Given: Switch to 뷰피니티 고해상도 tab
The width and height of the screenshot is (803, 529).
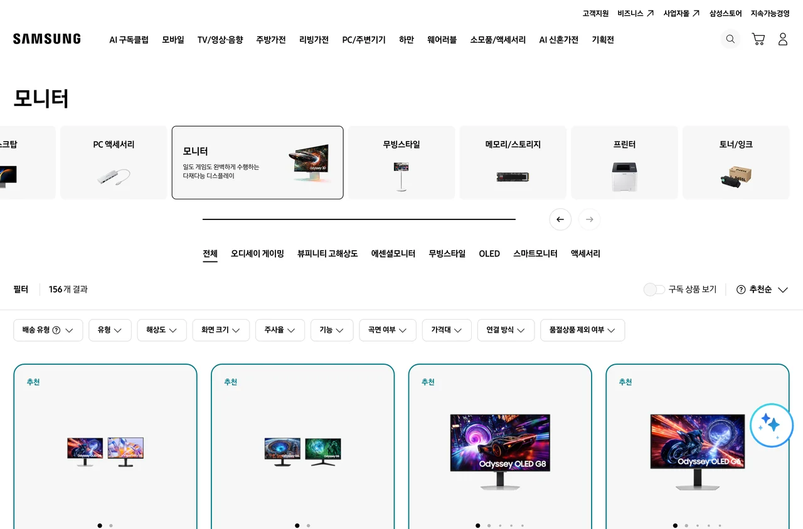Looking at the screenshot, I should coord(327,254).
